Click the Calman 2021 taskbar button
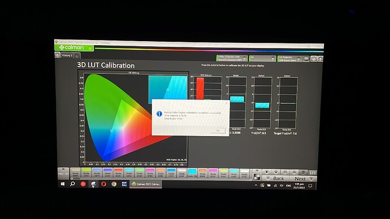390x219 pixels. [x=146, y=184]
